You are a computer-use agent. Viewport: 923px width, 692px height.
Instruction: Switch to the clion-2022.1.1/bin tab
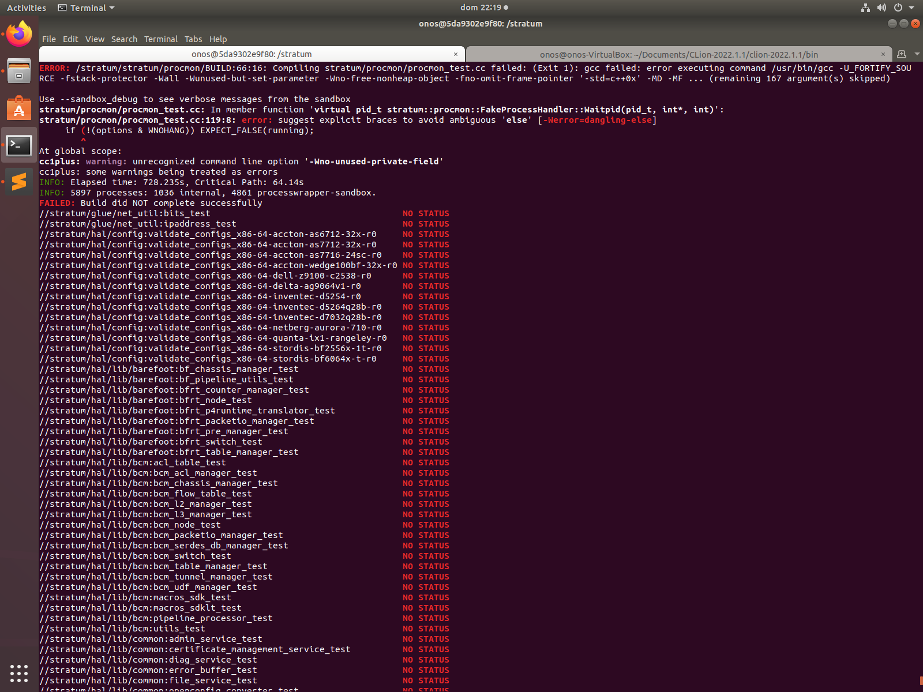point(680,54)
